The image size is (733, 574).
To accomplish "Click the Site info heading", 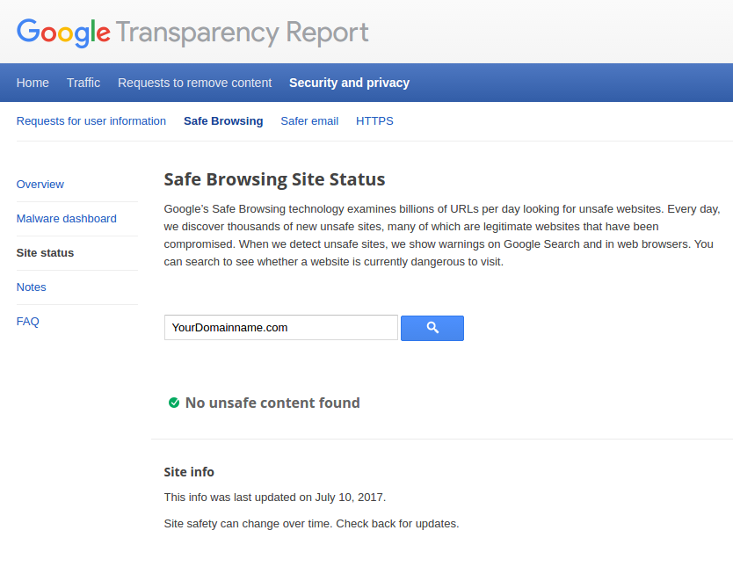I will pos(188,471).
